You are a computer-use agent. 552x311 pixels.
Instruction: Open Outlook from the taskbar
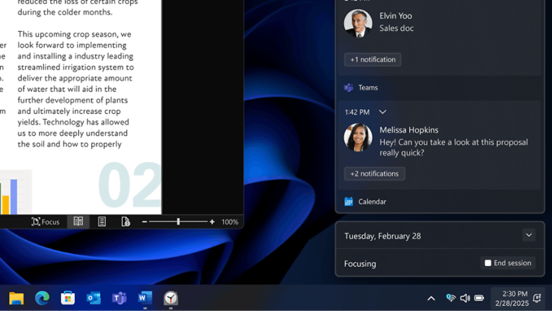[93, 298]
